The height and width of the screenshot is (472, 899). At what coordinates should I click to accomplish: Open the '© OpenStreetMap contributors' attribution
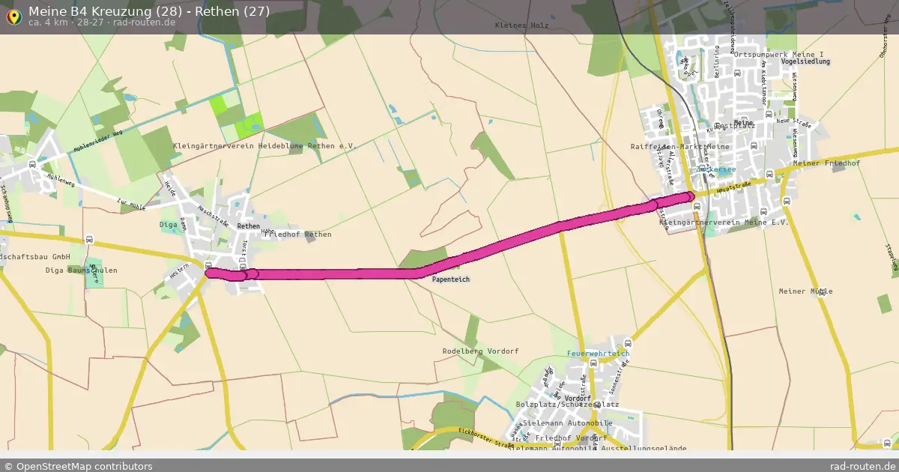pos(79,466)
